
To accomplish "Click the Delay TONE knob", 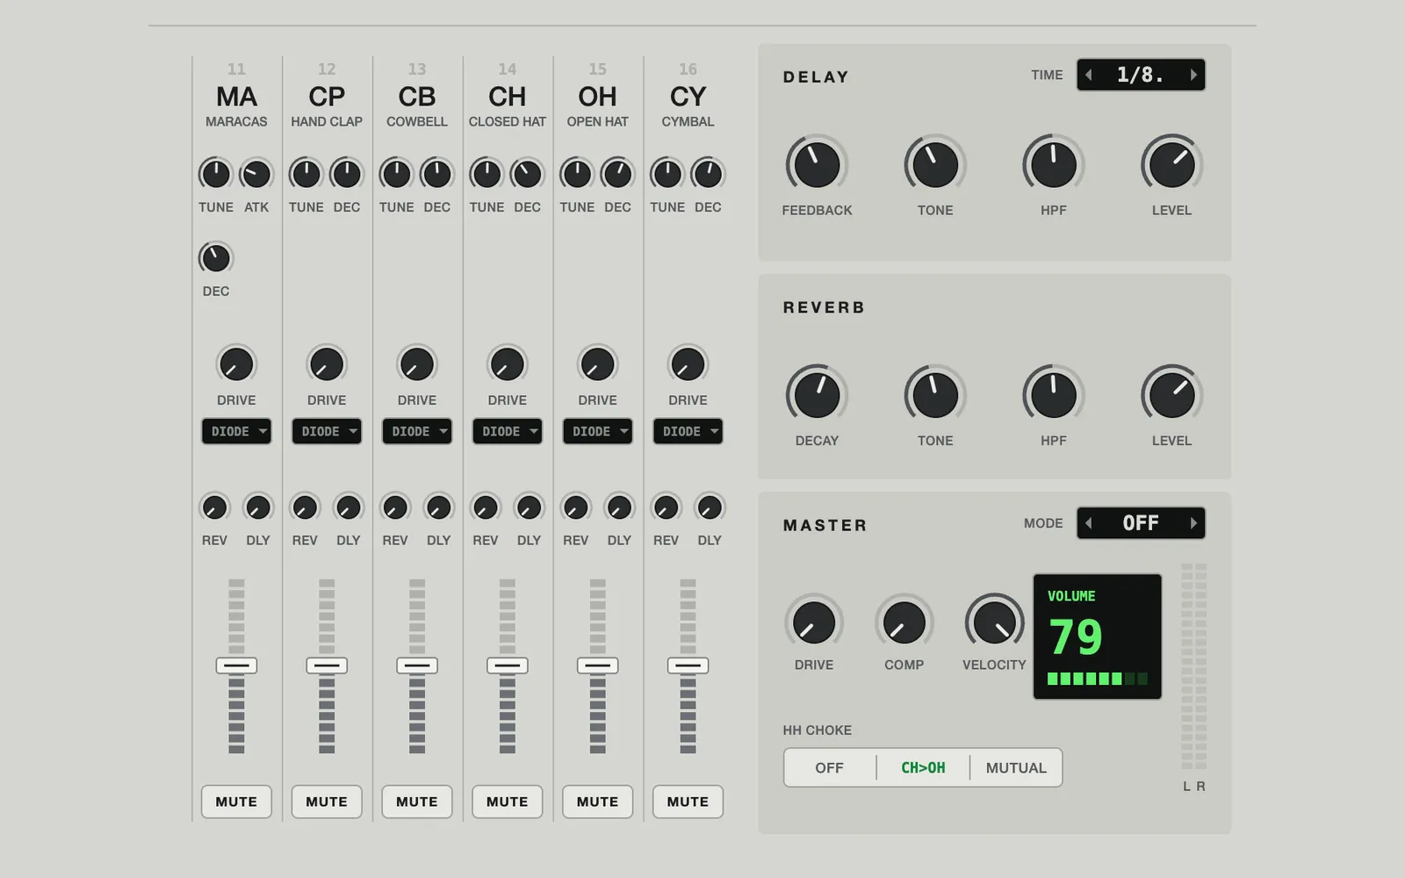I will [x=935, y=165].
